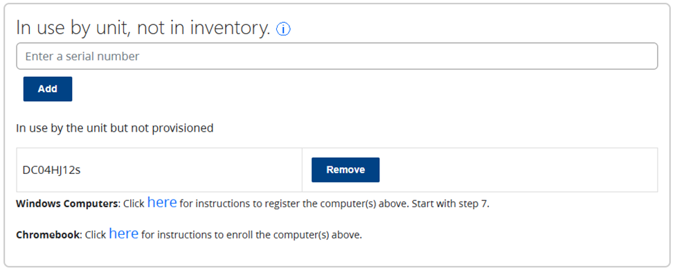Focus the 'Enter a serial number' field
675x271 pixels.
(x=336, y=56)
